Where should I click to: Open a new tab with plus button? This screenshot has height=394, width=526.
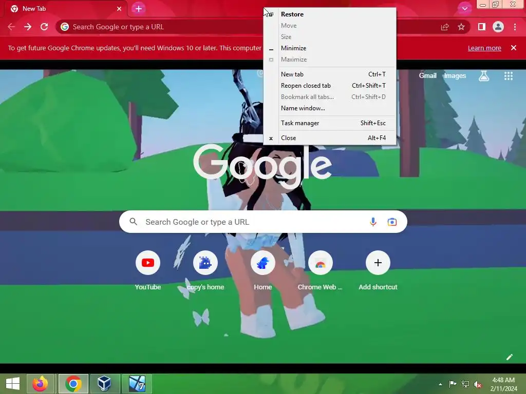tap(139, 9)
